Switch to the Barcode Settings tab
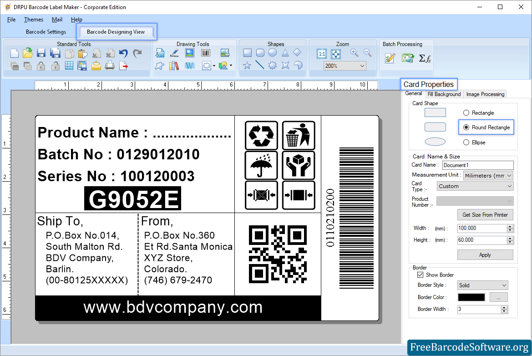This screenshot has height=356, width=532. (46, 31)
